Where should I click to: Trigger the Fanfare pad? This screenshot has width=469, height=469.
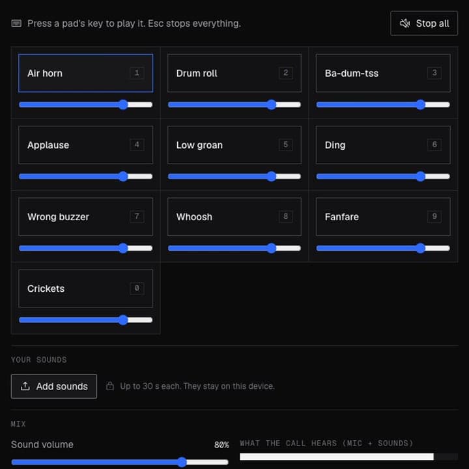click(383, 216)
